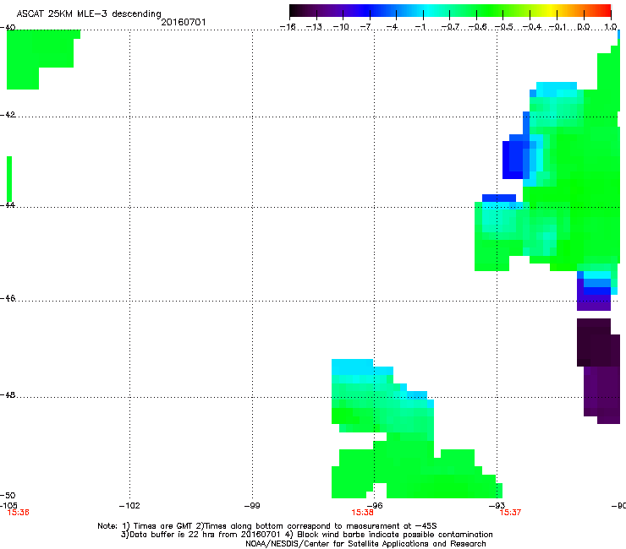Click the longitude label -96
Image resolution: width=626 pixels, height=549 pixels.
point(375,506)
